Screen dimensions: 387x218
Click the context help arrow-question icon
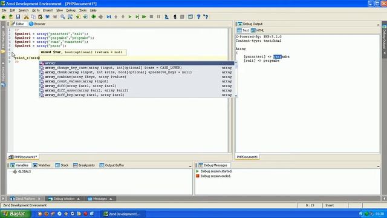tap(206, 17)
